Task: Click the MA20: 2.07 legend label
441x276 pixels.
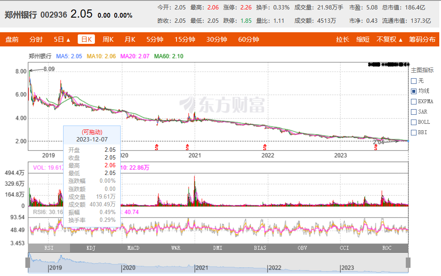Action: 135,56
